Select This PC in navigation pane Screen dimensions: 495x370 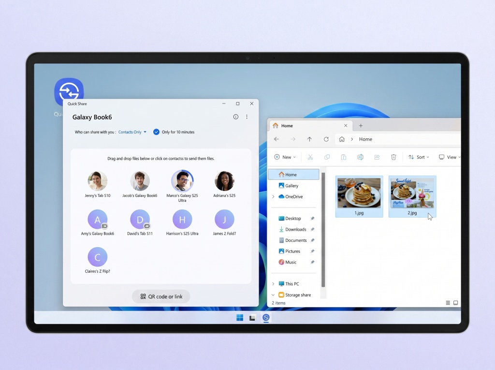click(x=289, y=284)
